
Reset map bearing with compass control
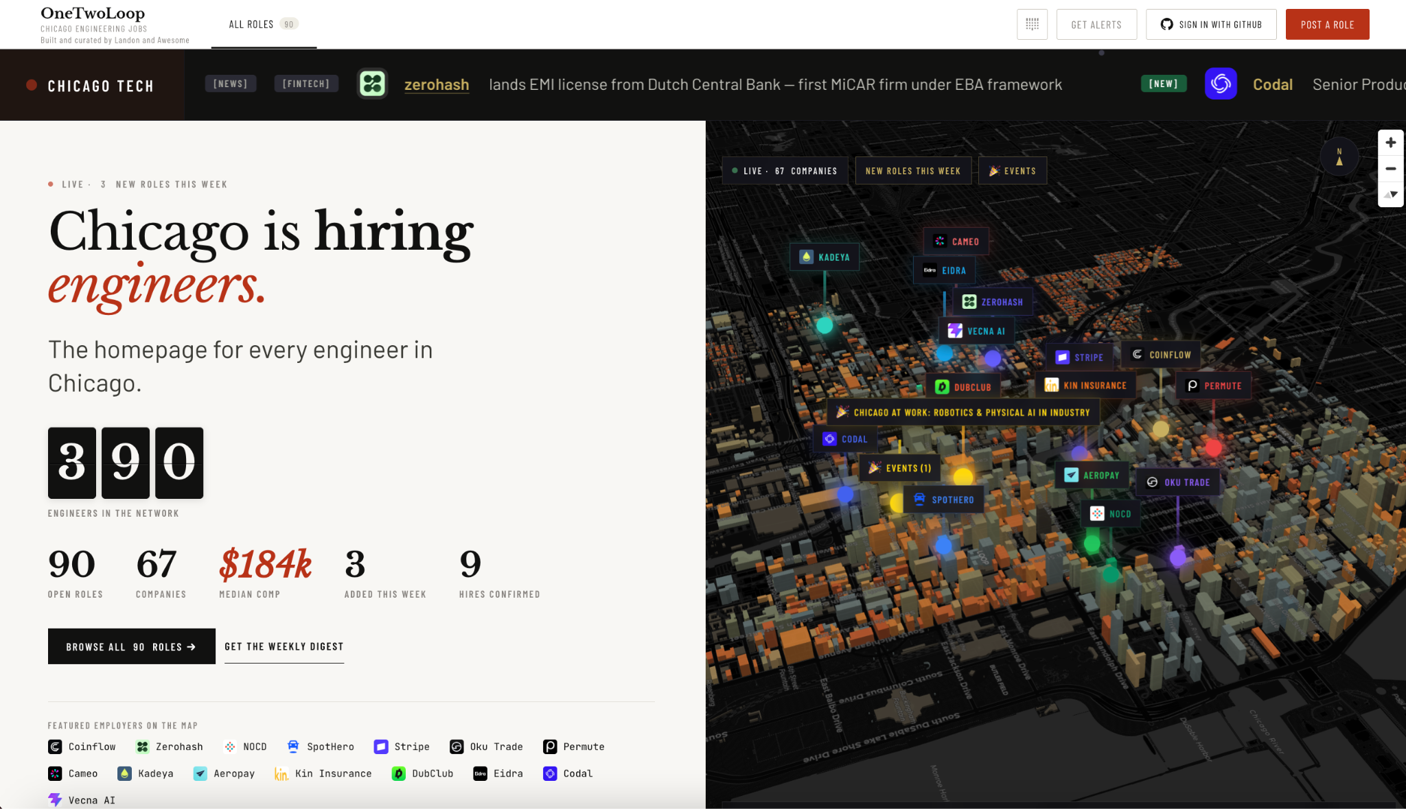tap(1391, 194)
